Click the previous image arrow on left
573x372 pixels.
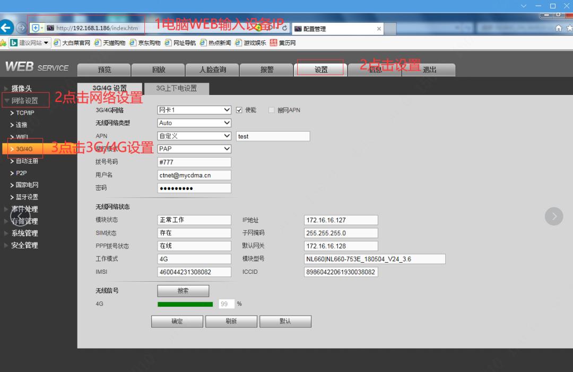(21, 218)
